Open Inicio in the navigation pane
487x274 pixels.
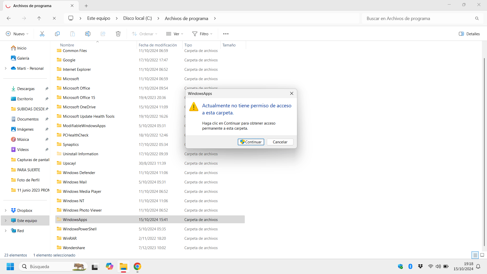pos(22,48)
